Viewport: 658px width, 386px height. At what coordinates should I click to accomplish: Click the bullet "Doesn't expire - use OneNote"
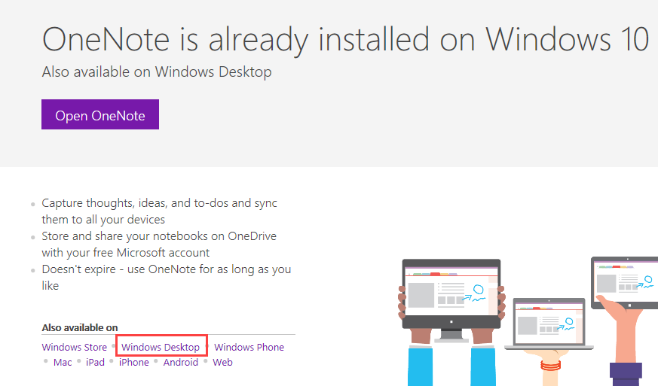(x=166, y=278)
